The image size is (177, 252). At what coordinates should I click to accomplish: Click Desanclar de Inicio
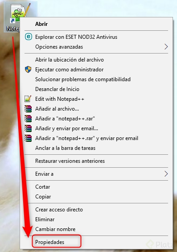[x=57, y=89]
